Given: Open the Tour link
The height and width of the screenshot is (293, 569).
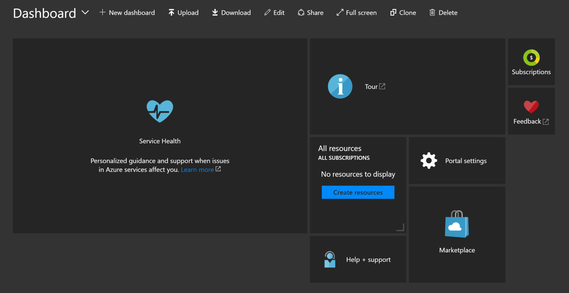Looking at the screenshot, I should (371, 87).
